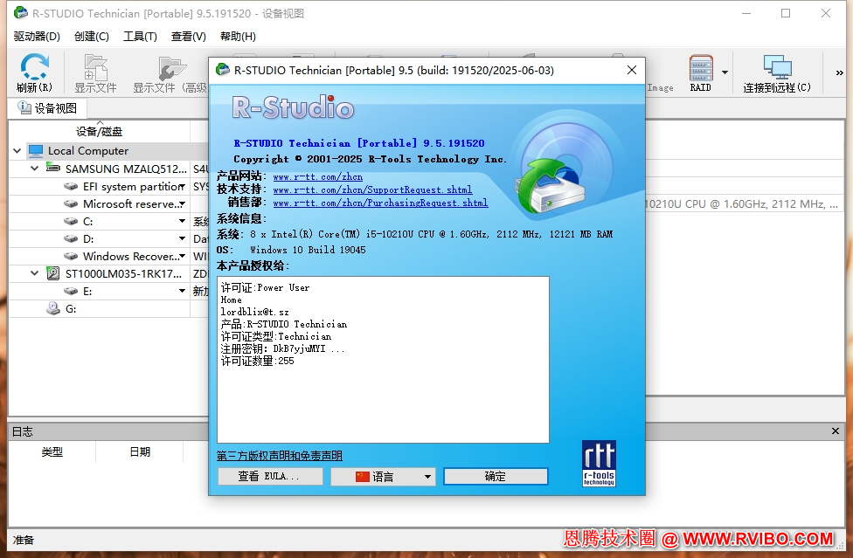853x558 pixels.
Task: Open the dropdown arrow for Windows Recovery partition
Action: click(183, 256)
